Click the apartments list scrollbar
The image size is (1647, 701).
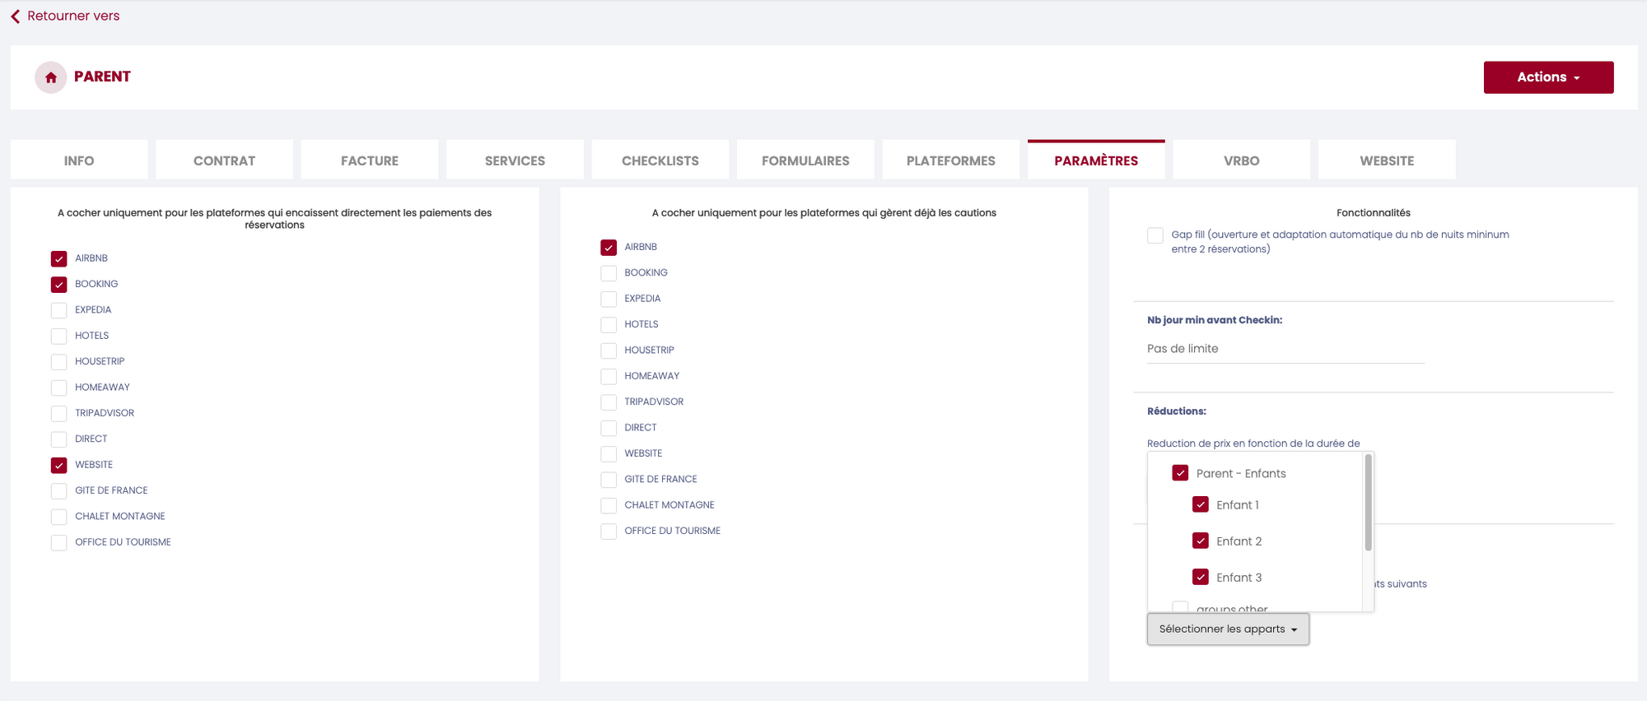[x=1368, y=502]
